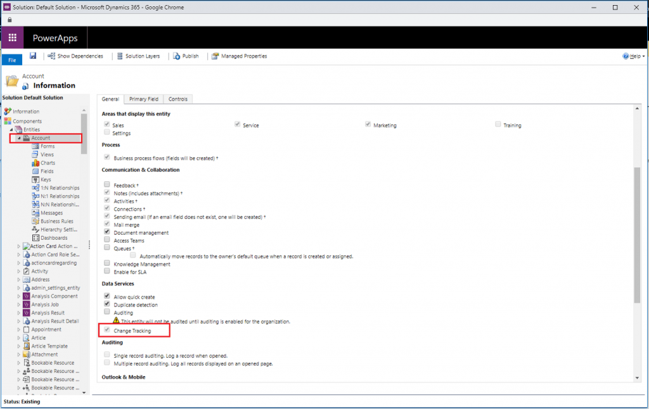Open the Business Rules icon
The image size is (649, 409).
(35, 221)
